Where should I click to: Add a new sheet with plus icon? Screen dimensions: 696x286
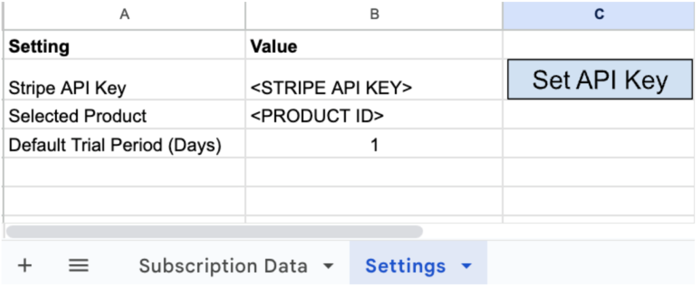point(25,266)
